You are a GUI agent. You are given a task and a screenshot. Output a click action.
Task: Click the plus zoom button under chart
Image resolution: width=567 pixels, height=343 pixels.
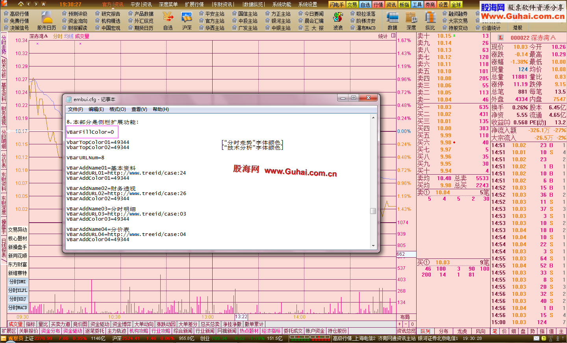[400, 324]
